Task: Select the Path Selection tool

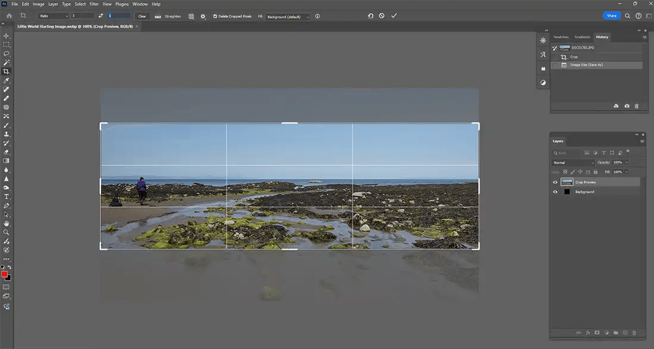Action: (7, 215)
